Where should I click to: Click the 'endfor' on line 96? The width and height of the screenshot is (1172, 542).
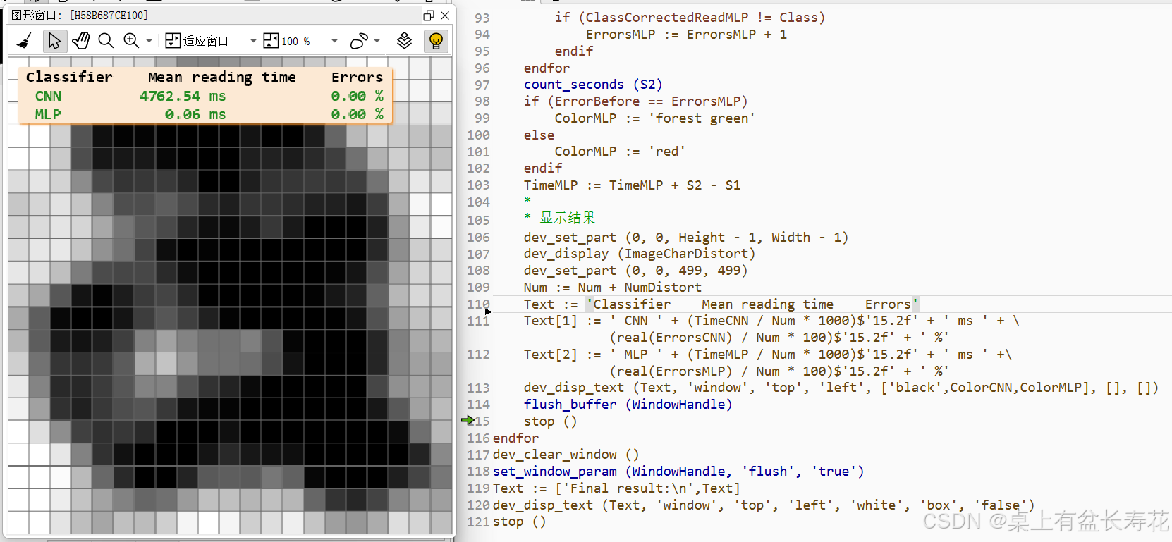point(547,68)
